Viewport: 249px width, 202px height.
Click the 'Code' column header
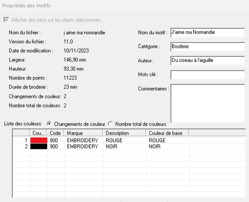[x=56, y=133]
